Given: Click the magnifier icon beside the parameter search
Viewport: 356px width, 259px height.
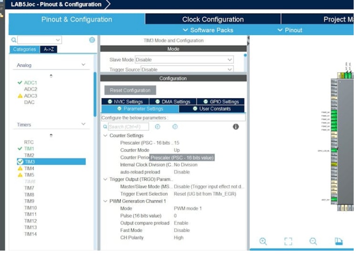Looking at the screenshot, I should coord(105,127).
